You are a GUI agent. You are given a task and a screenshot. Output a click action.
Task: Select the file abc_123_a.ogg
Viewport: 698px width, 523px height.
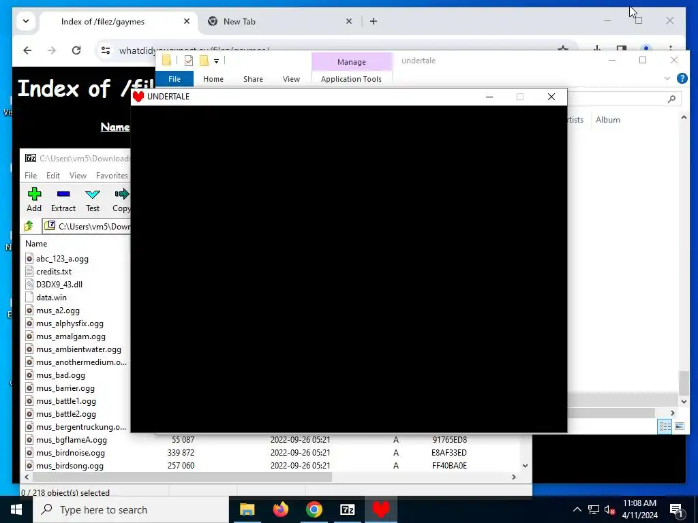(x=62, y=259)
